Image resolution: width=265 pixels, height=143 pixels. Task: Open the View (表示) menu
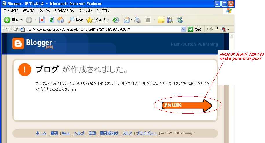tap(44, 10)
